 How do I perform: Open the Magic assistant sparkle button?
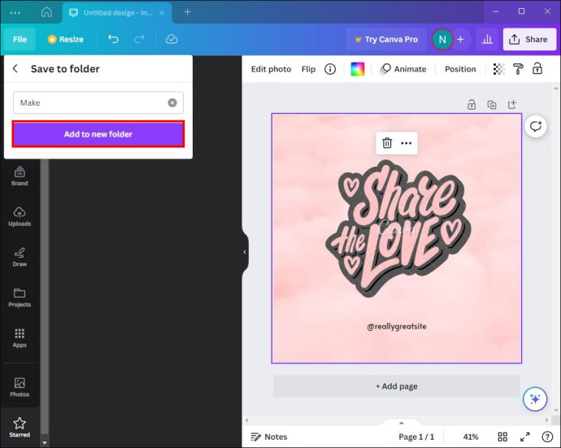535,398
